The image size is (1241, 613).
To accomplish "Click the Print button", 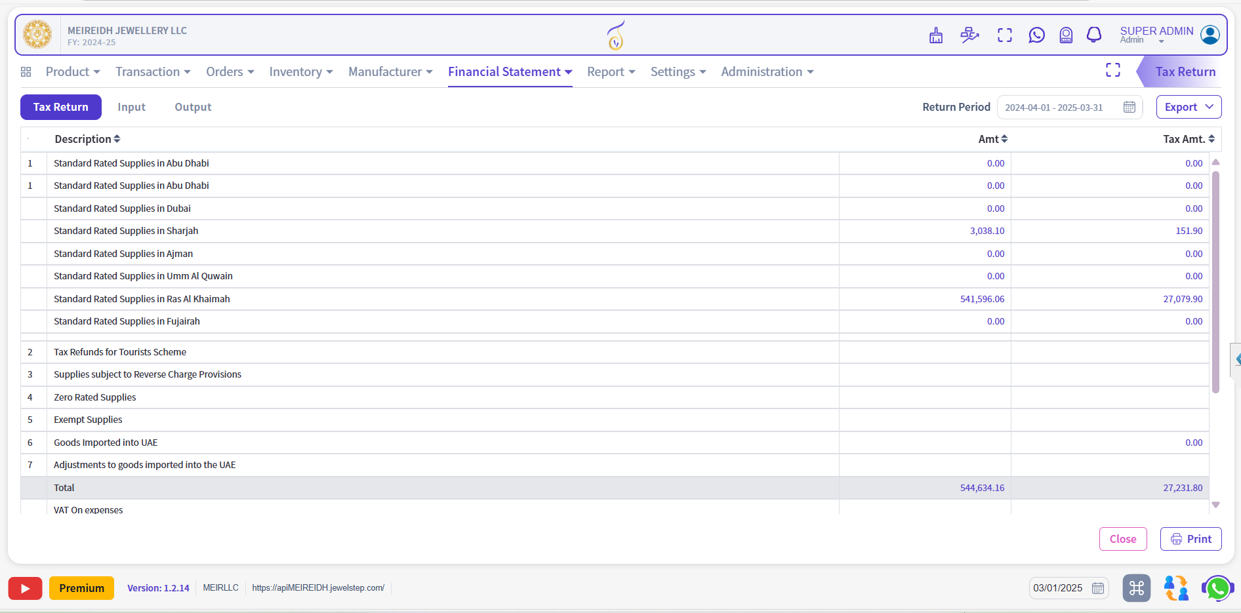I will [x=1191, y=539].
